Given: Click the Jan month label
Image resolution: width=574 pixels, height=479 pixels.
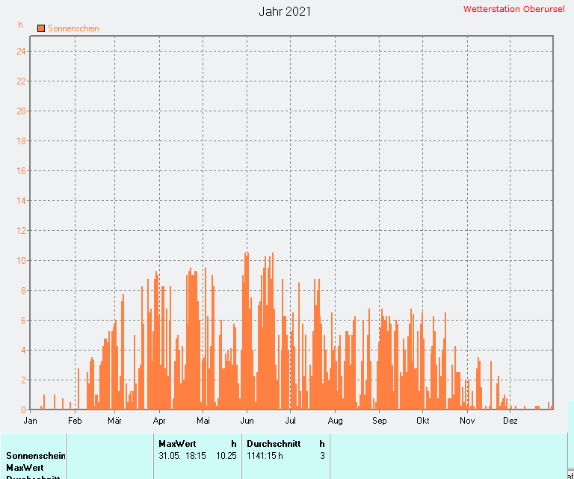Looking at the screenshot, I should click(30, 421).
